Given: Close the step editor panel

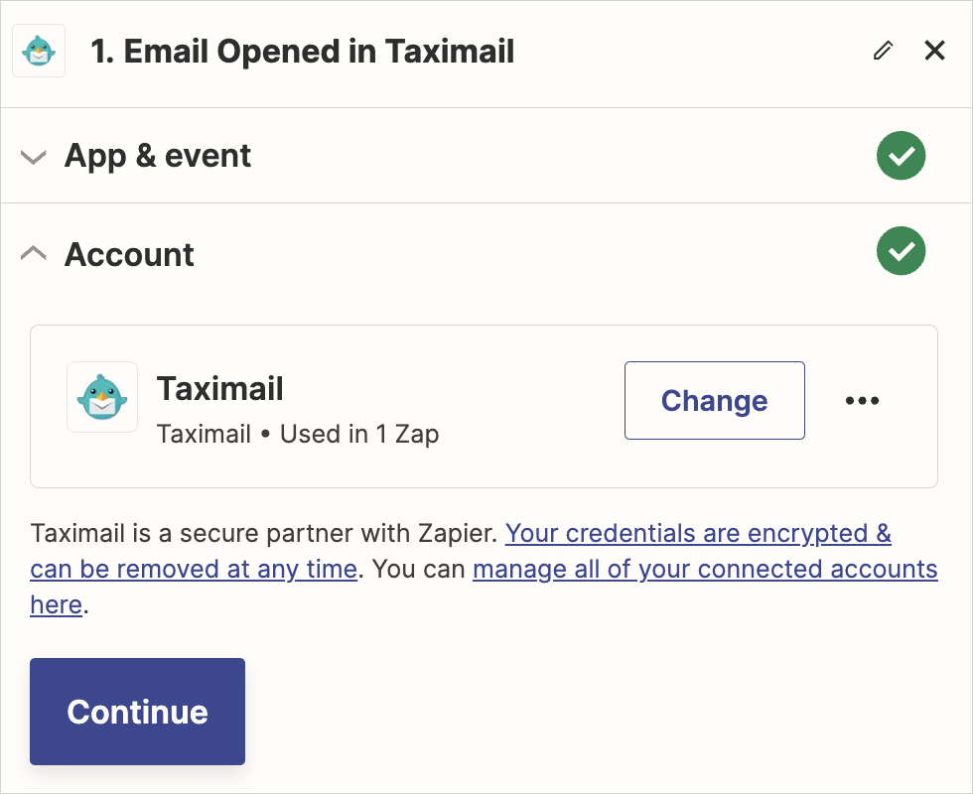Looking at the screenshot, I should 934,51.
